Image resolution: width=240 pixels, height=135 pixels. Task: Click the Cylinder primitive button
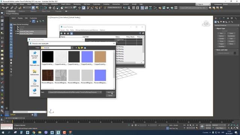coord(221,39)
